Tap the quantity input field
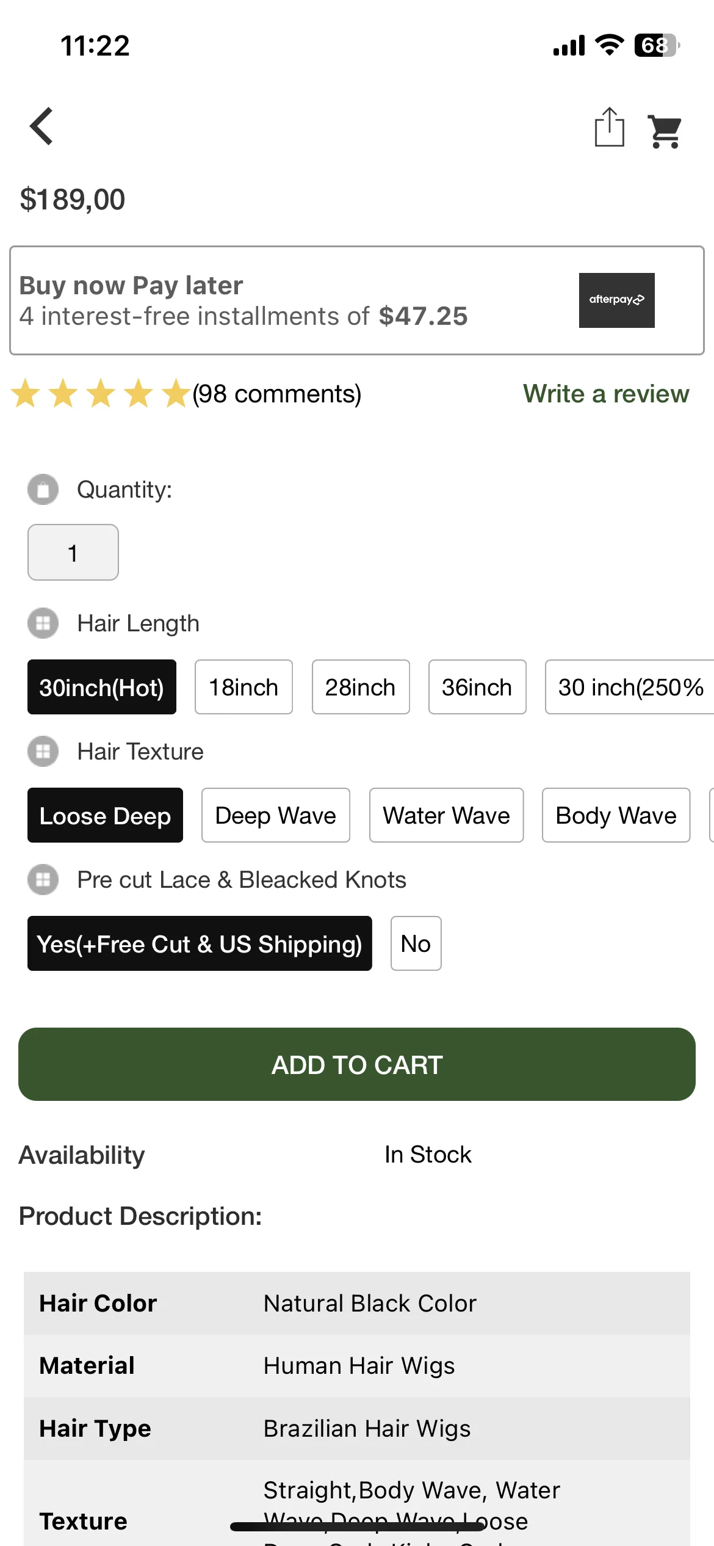This screenshot has height=1546, width=714. pos(73,553)
